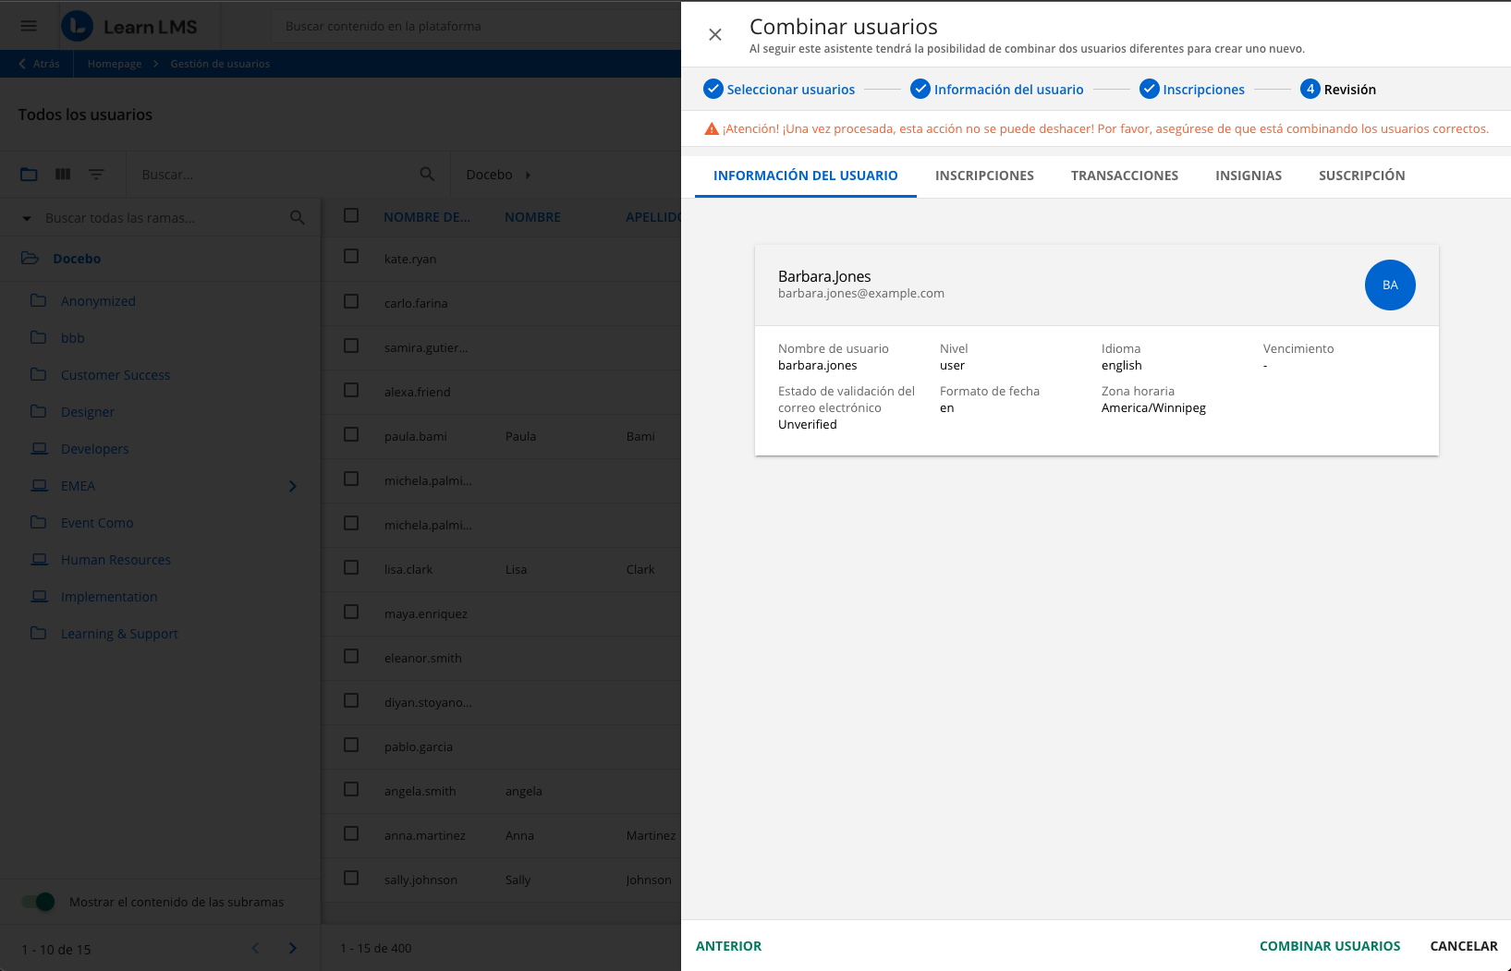This screenshot has width=1511, height=971.
Task: Open the branch search dropdown arrow
Action: click(x=27, y=218)
